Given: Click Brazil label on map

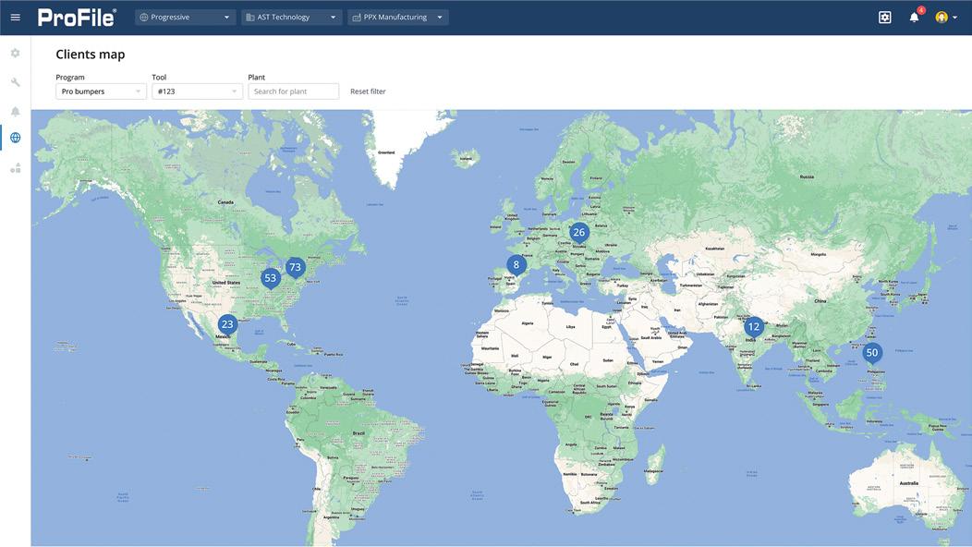Looking at the screenshot, I should pyautogui.click(x=358, y=432).
